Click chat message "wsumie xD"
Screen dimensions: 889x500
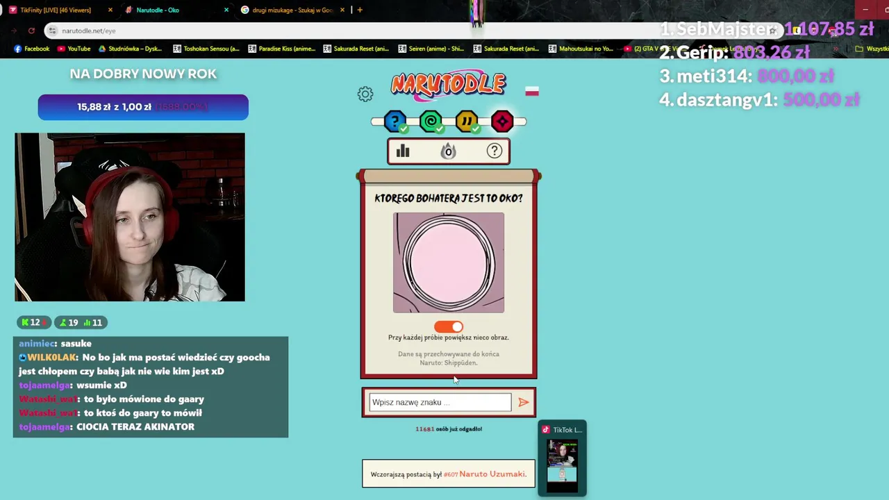pyautogui.click(x=101, y=385)
